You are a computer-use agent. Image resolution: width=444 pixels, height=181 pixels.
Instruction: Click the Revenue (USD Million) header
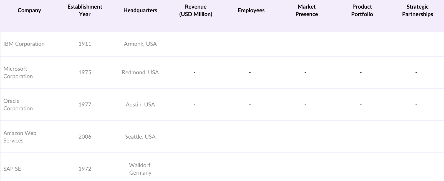tap(196, 10)
